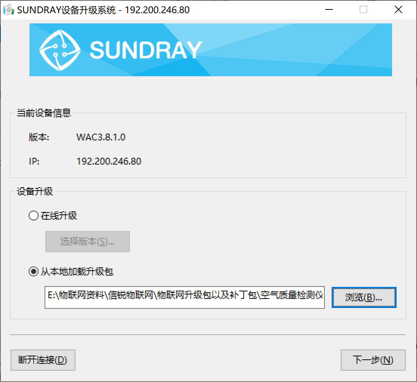Click the 浏览(B)... browse button

click(x=364, y=297)
